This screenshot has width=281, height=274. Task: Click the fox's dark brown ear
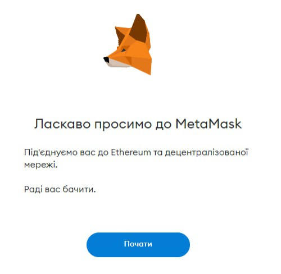click(x=139, y=29)
